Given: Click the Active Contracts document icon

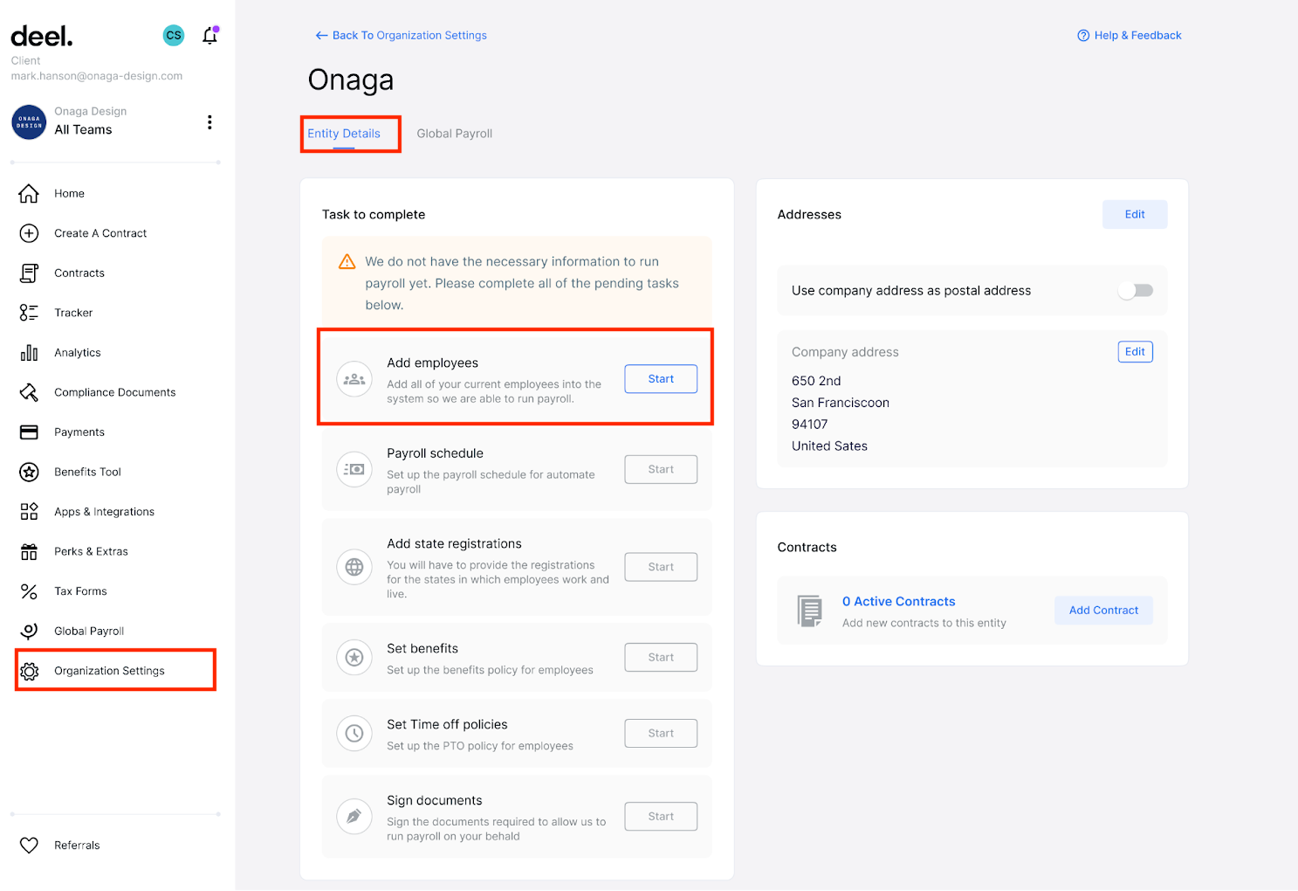Looking at the screenshot, I should pos(810,611).
